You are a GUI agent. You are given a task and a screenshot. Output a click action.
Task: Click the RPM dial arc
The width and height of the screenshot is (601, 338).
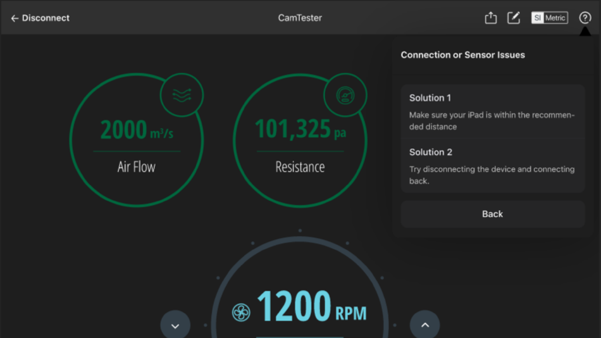300,240
